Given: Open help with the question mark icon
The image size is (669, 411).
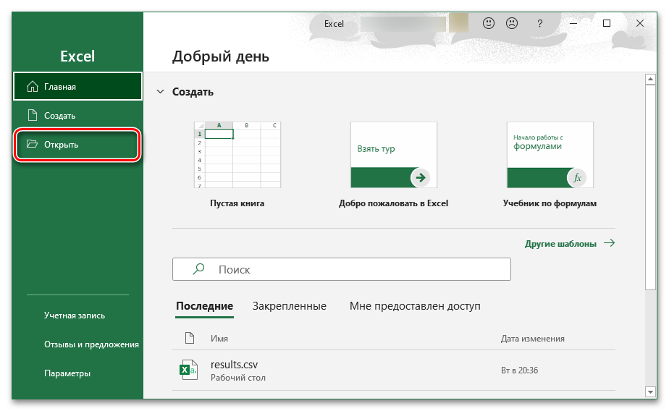Looking at the screenshot, I should click(539, 24).
